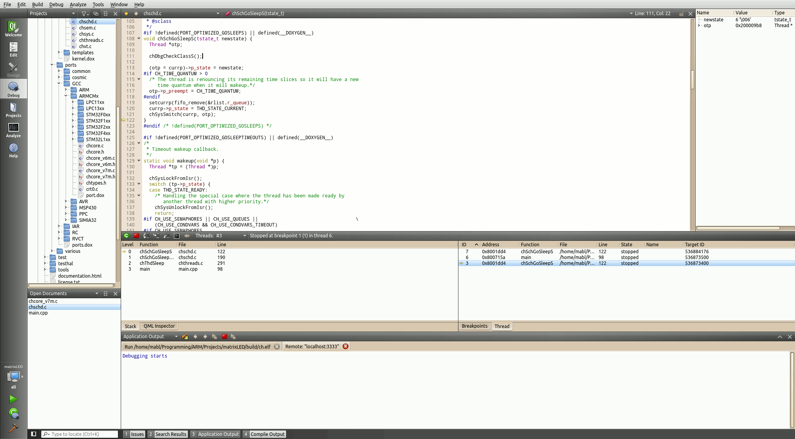Open the Welcome mode

click(13, 29)
